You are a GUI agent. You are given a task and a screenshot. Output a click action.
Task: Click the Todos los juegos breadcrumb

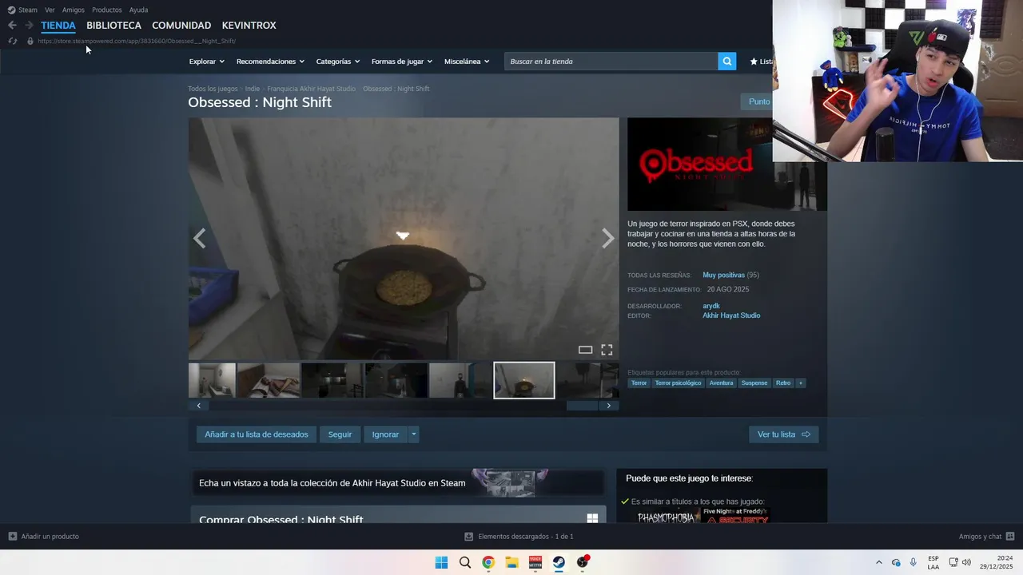coord(213,89)
